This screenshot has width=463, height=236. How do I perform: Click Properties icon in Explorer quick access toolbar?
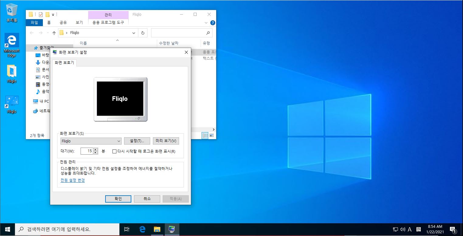pyautogui.click(x=41, y=14)
